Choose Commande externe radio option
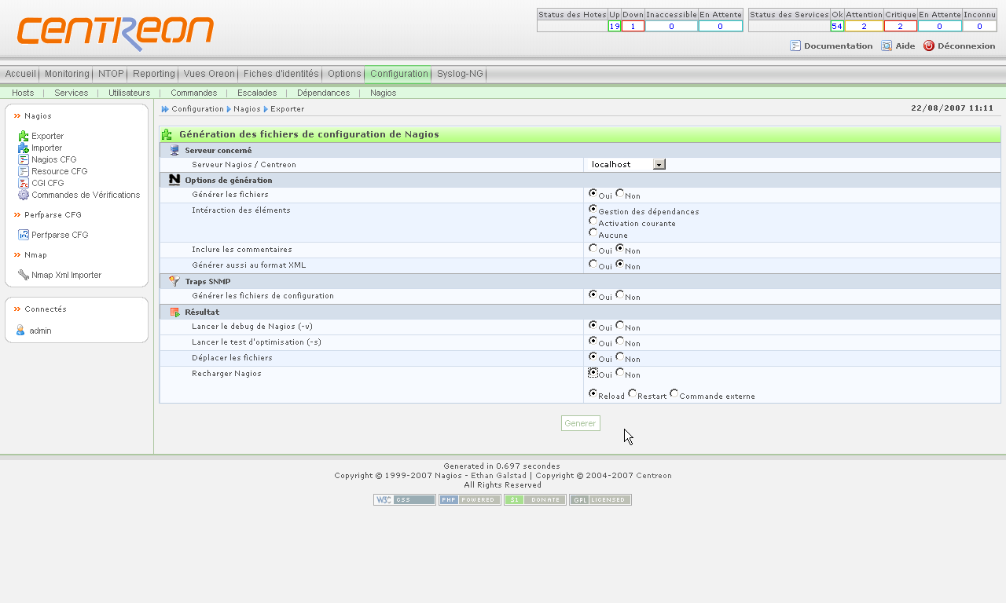The image size is (1006, 603). tap(674, 393)
